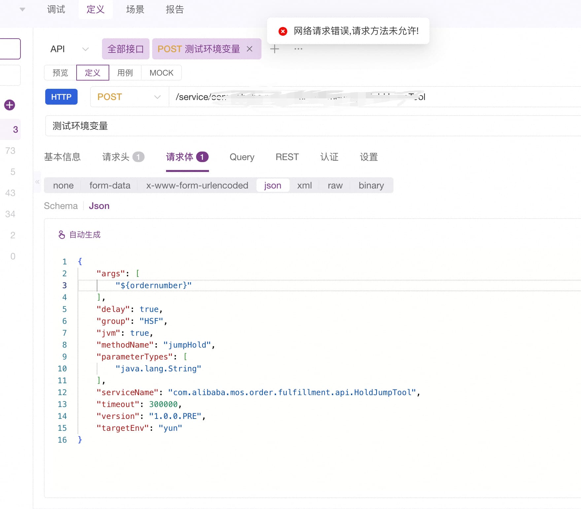Open the more options ellipsis menu

point(298,49)
